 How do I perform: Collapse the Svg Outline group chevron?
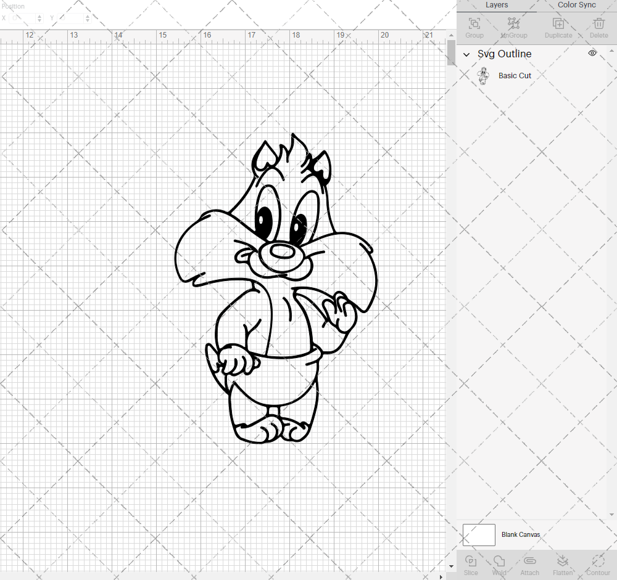[x=467, y=54]
